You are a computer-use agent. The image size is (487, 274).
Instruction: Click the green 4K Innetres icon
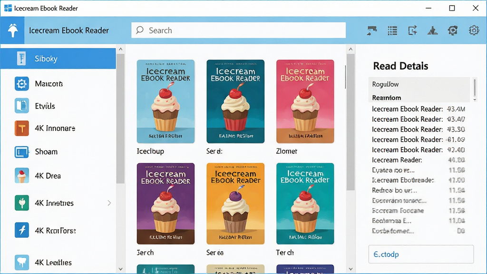coord(22,203)
